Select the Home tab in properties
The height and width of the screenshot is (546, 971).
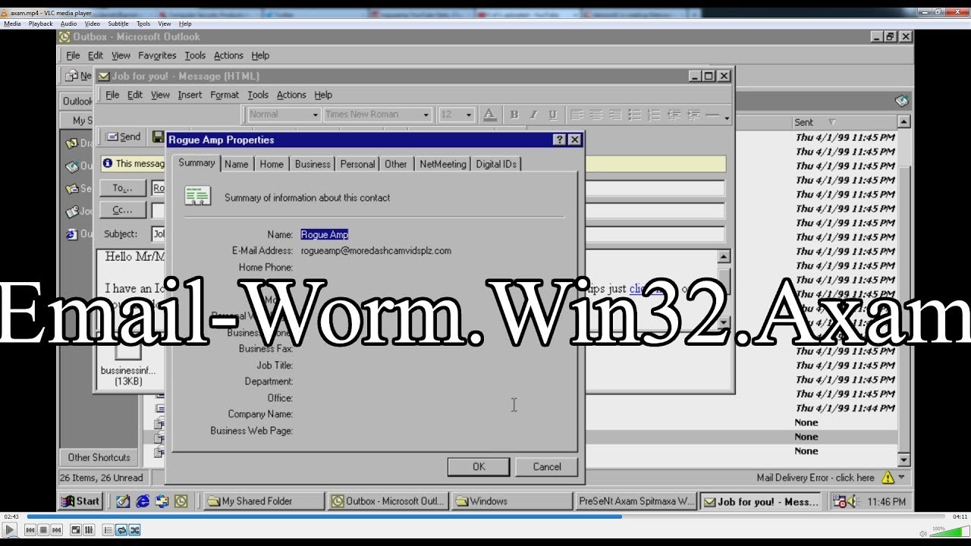click(272, 164)
